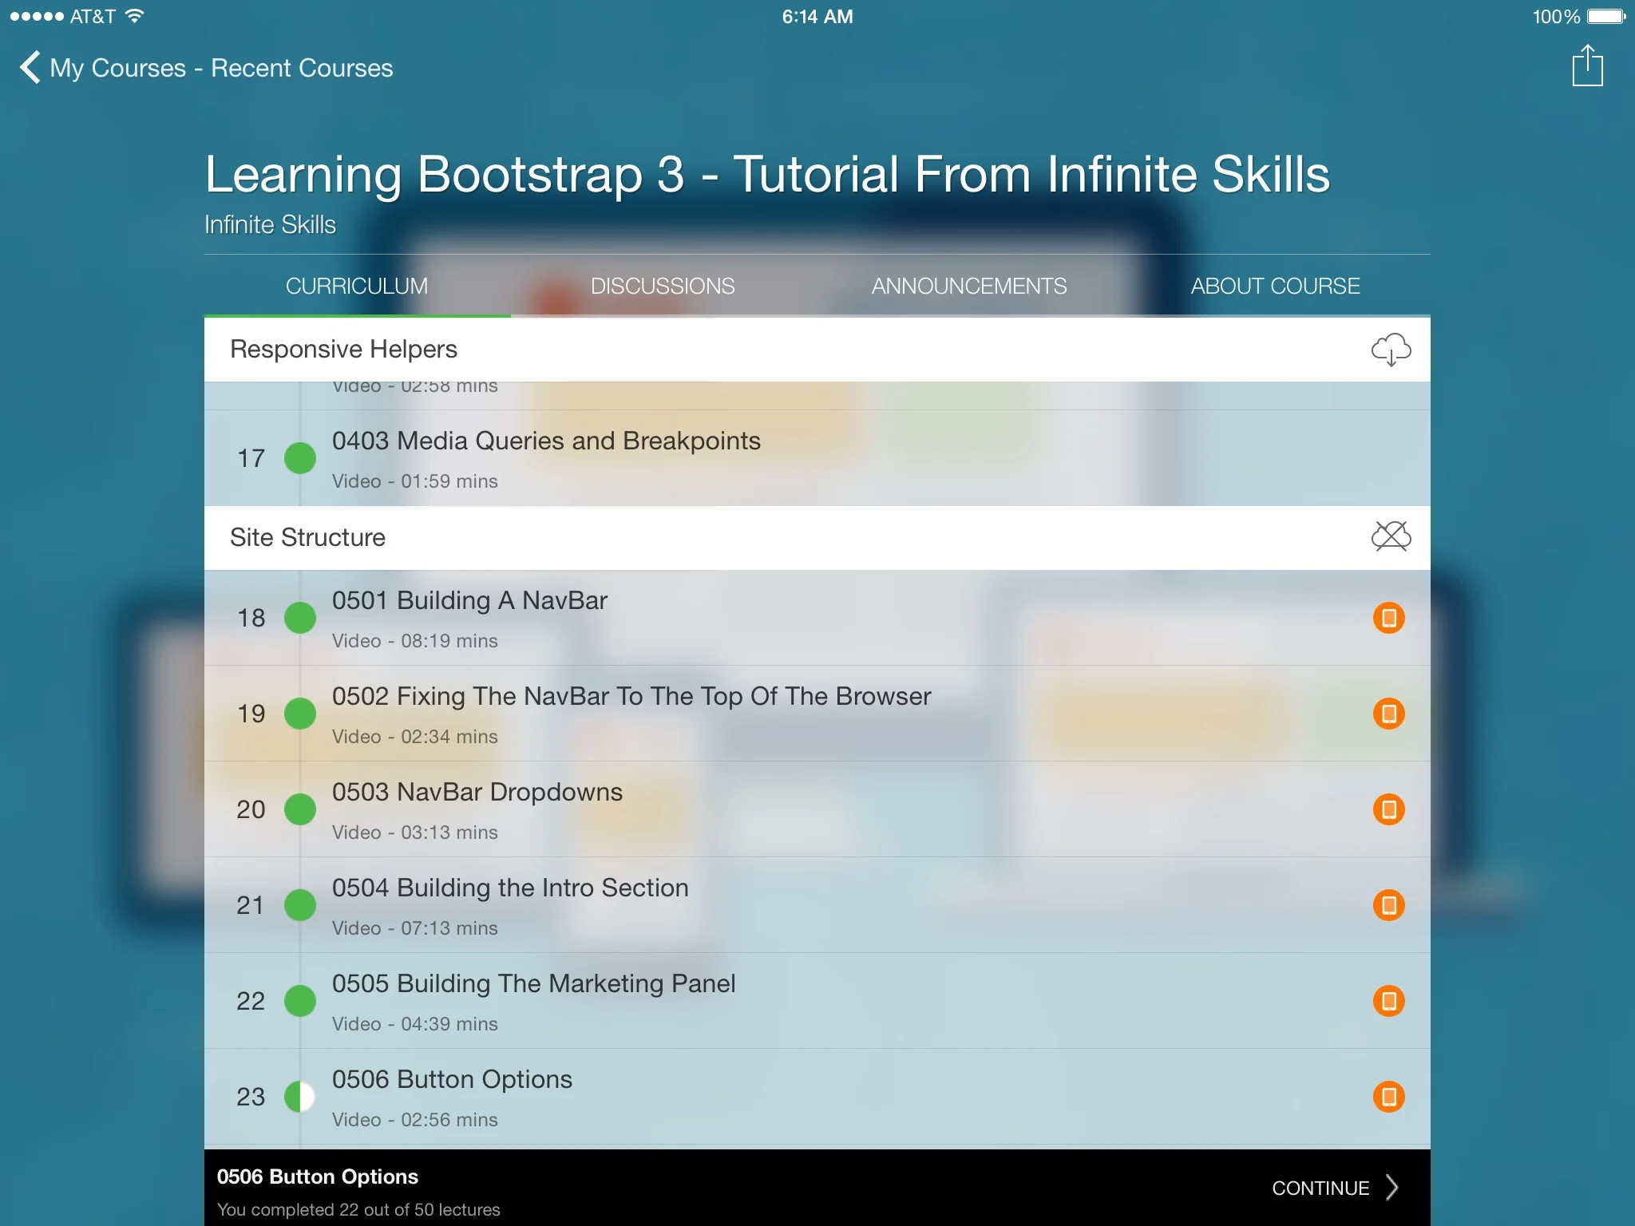Tap green completion dot for lecture 17

pyautogui.click(x=300, y=458)
